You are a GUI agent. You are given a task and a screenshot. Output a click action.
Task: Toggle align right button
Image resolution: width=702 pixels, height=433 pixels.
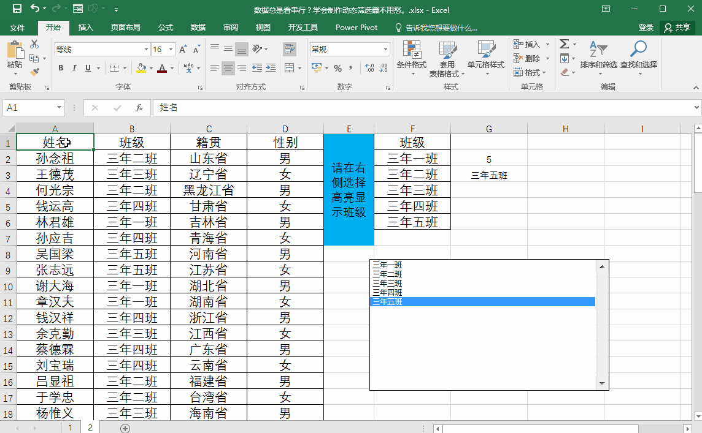pos(242,68)
